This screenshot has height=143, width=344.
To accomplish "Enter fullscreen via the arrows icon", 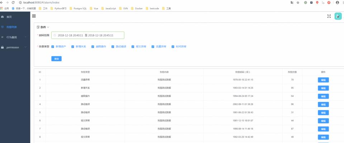I will pyautogui.click(x=329, y=16).
